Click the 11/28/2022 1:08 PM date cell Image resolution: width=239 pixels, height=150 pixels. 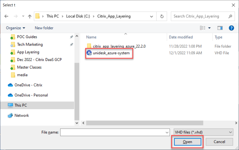[185, 46]
